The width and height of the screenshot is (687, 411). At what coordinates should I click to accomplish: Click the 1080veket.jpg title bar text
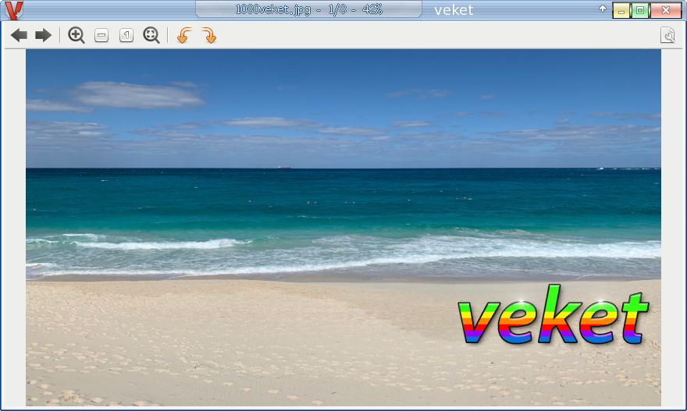click(308, 9)
